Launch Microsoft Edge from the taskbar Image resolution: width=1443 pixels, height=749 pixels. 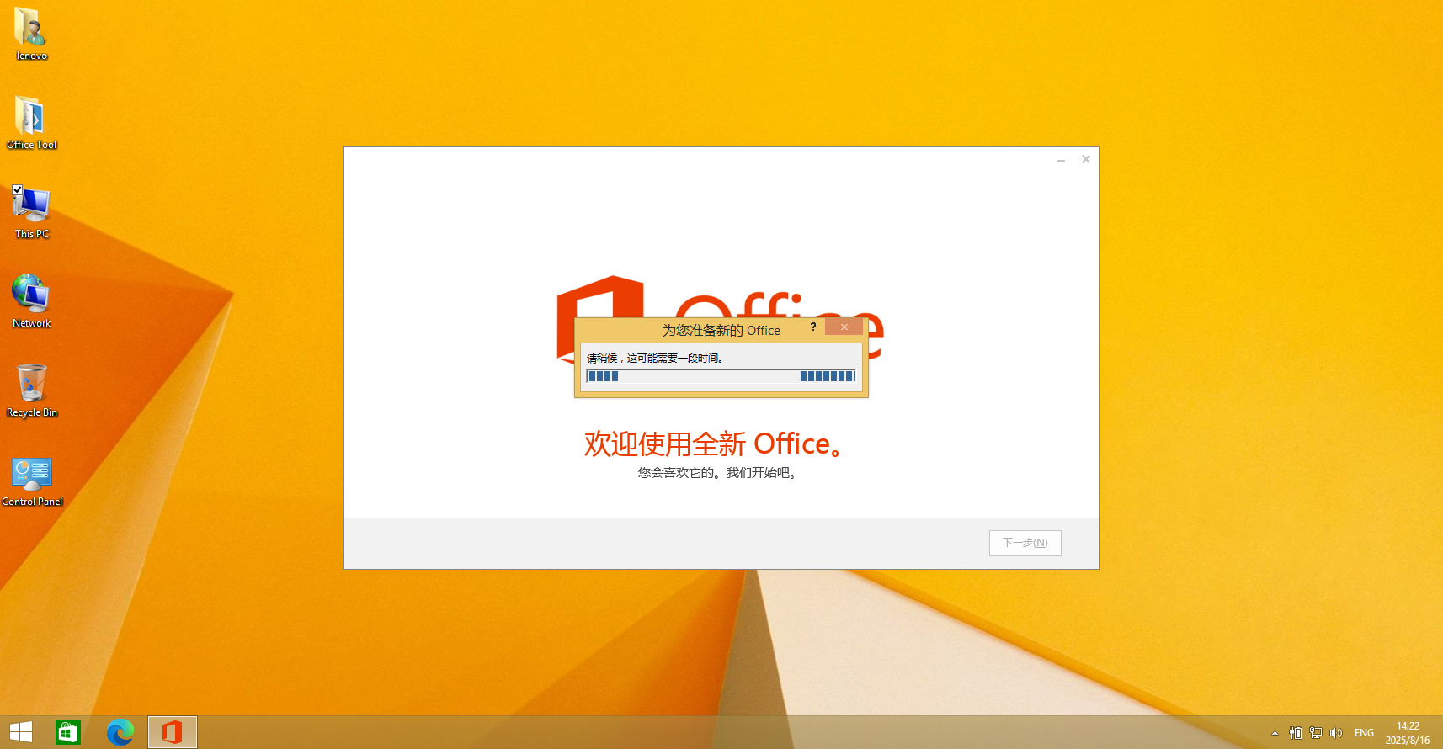pyautogui.click(x=120, y=732)
